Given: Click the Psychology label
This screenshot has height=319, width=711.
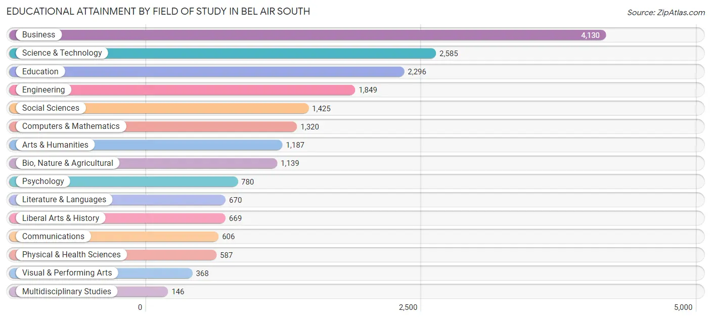Looking at the screenshot, I should tap(43, 181).
